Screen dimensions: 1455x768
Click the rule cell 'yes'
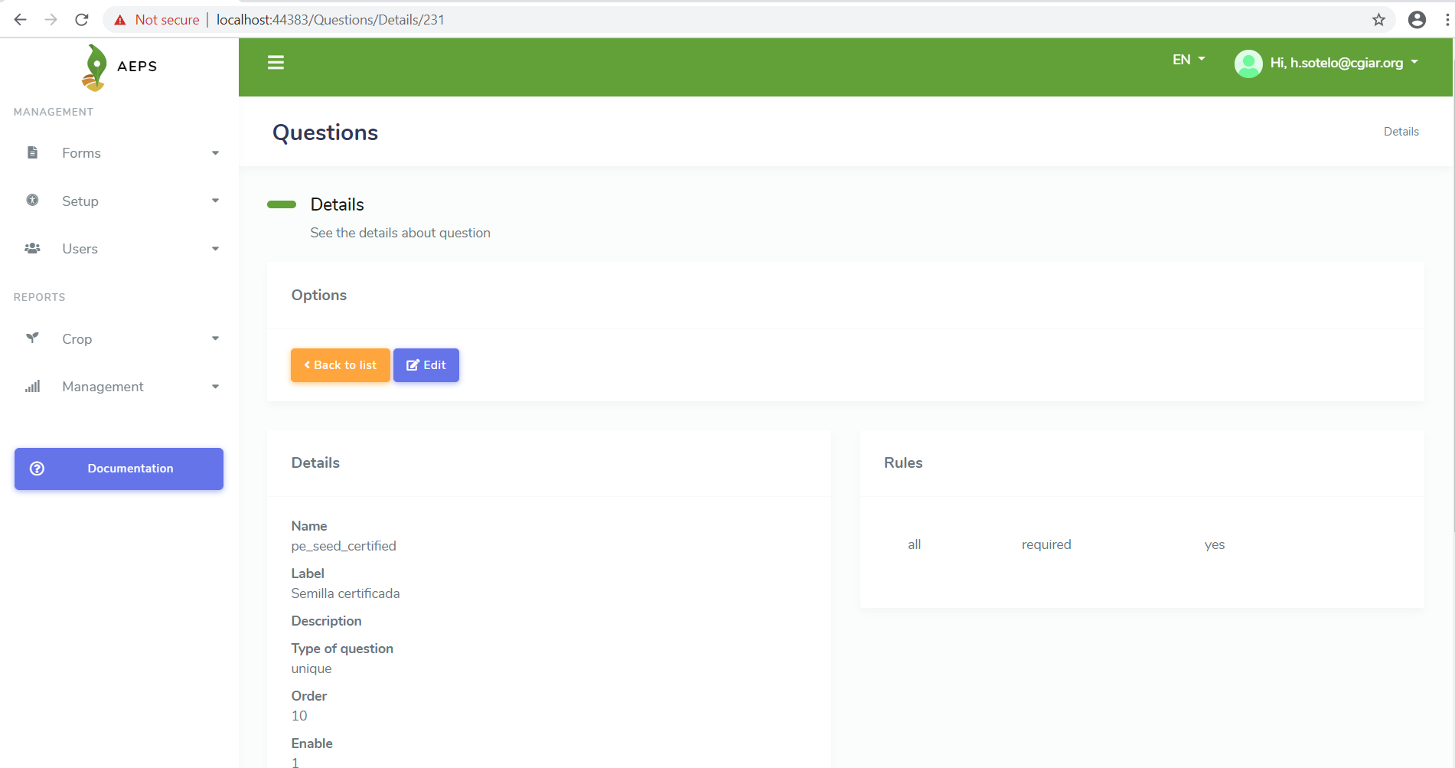tap(1215, 544)
